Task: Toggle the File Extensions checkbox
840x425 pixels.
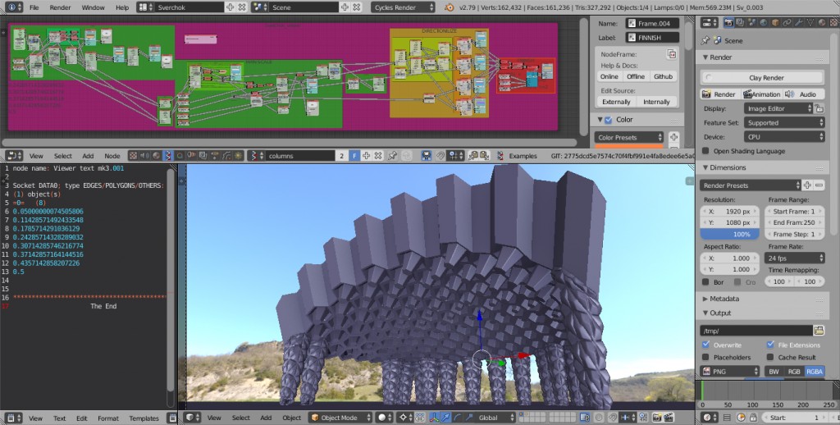Action: (769, 345)
